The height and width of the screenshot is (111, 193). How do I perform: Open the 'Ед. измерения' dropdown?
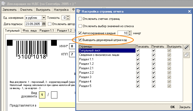coord(44,18)
